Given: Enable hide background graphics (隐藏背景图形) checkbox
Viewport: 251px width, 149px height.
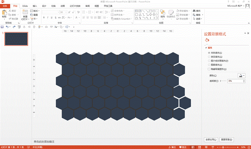Looking at the screenshot, I should [209, 69].
